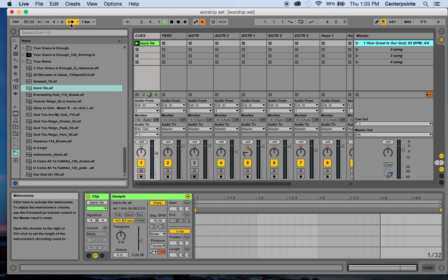Screen dimensions: 448x280
Task: Toggle the clip activator in Clip box
Action: click(88, 196)
